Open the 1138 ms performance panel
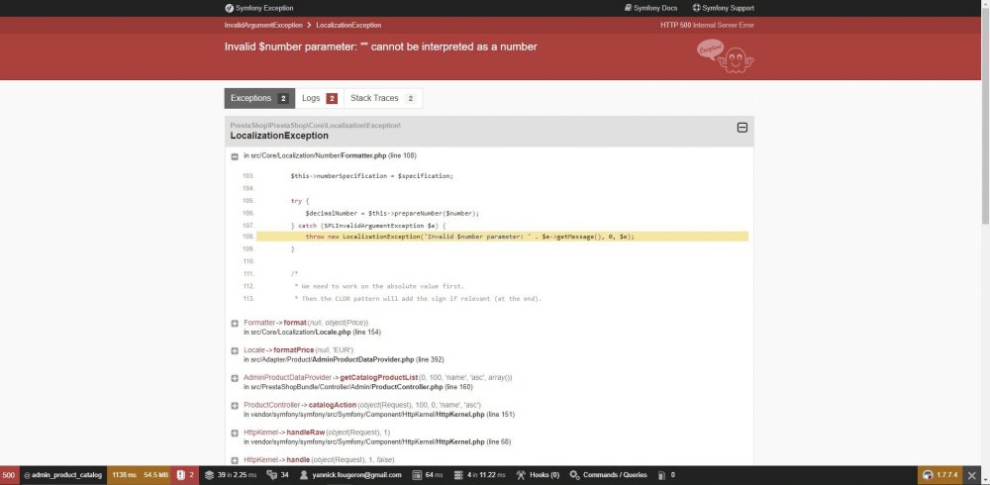 (125, 475)
